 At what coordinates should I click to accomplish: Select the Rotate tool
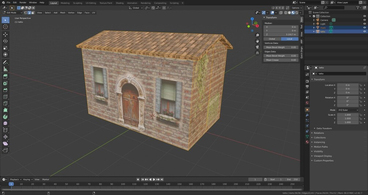[5, 41]
